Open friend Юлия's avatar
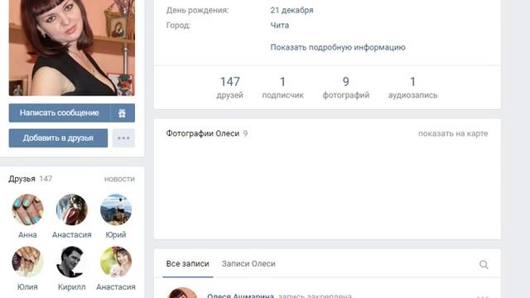Image resolution: width=530 pixels, height=298 pixels. [x=27, y=262]
